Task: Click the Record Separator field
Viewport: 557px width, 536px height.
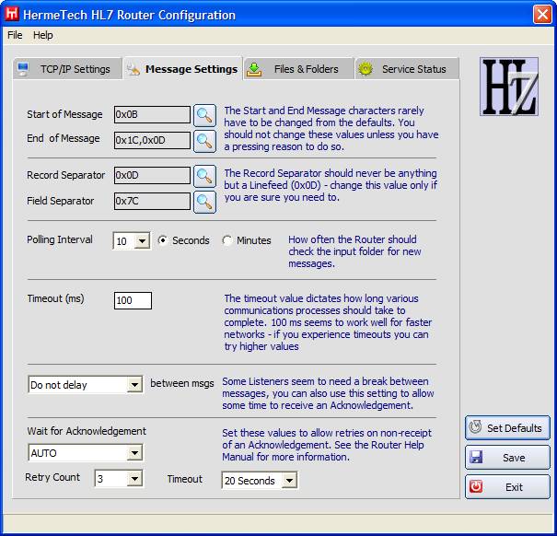Action: point(152,175)
